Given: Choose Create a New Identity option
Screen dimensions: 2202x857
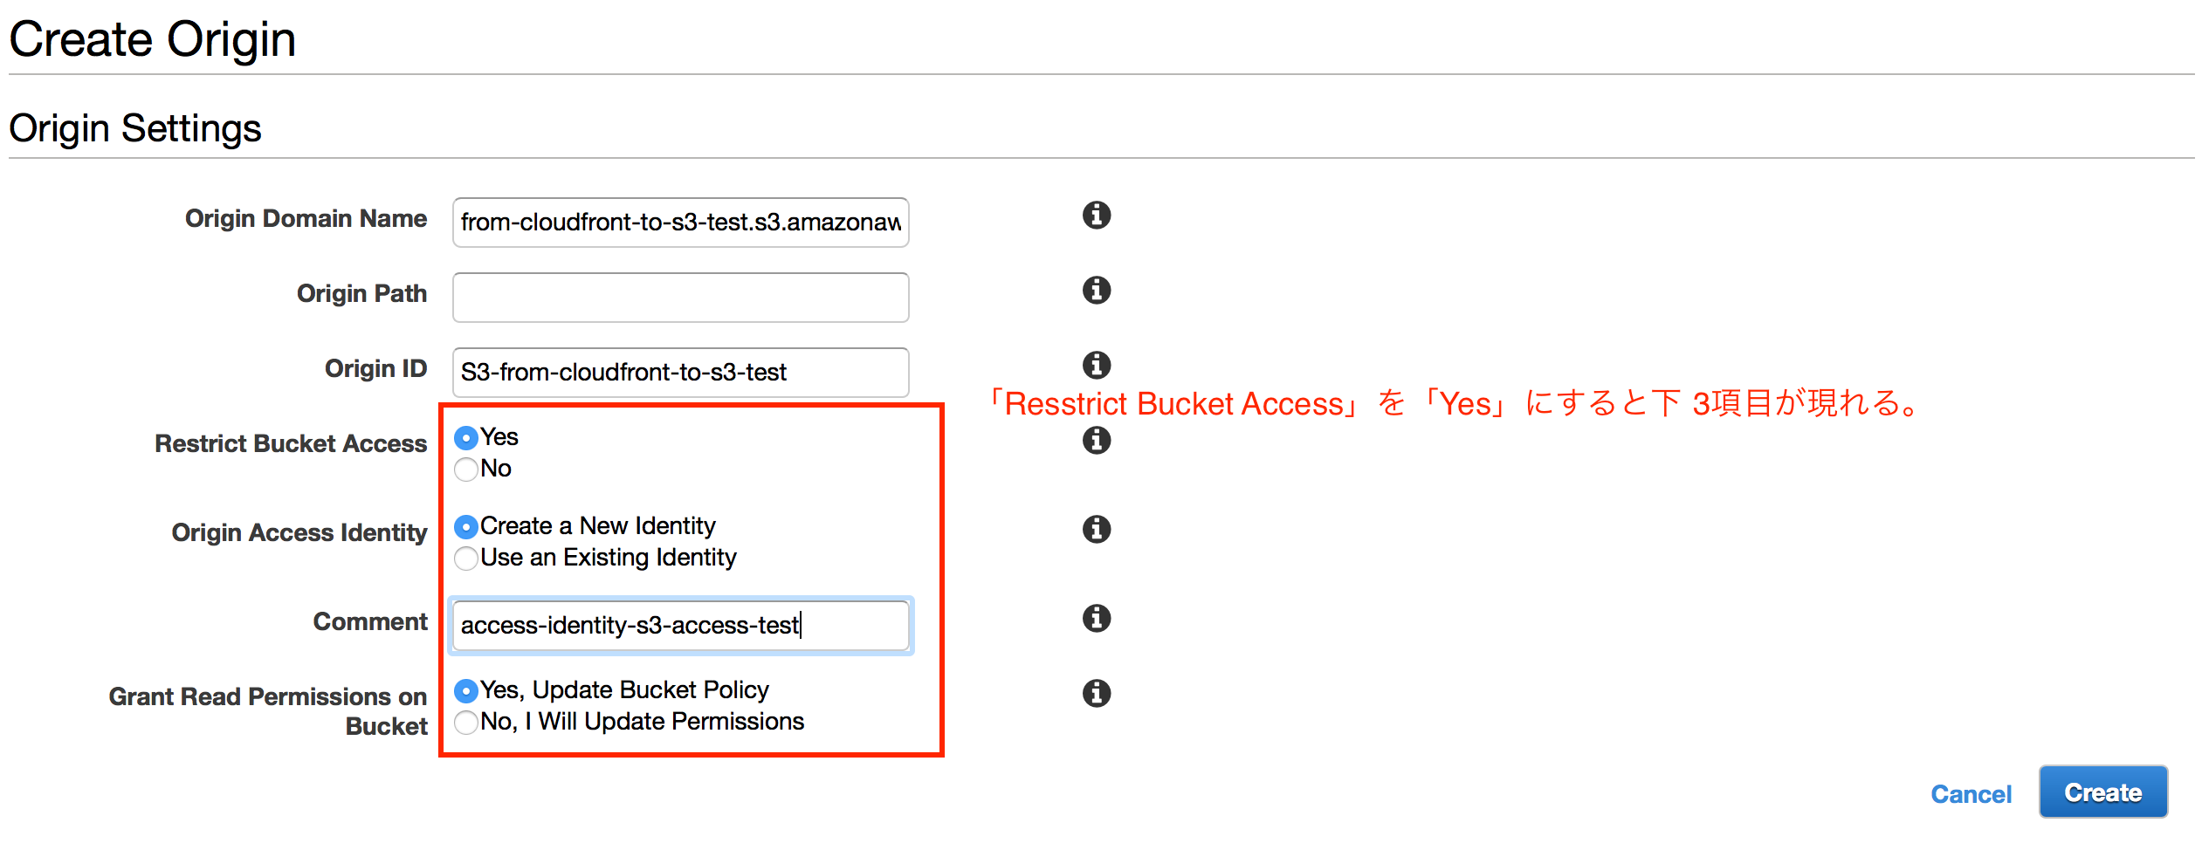Looking at the screenshot, I should click(466, 526).
